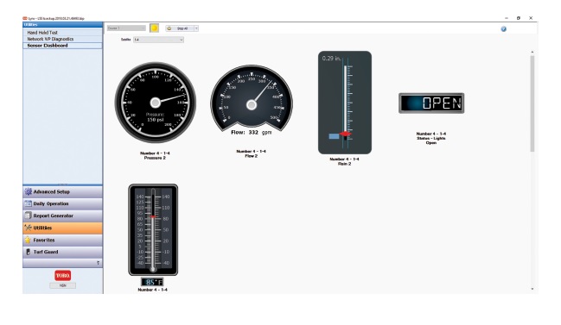Switch to Daily Operation section
The height and width of the screenshot is (325, 561).
(x=62, y=203)
